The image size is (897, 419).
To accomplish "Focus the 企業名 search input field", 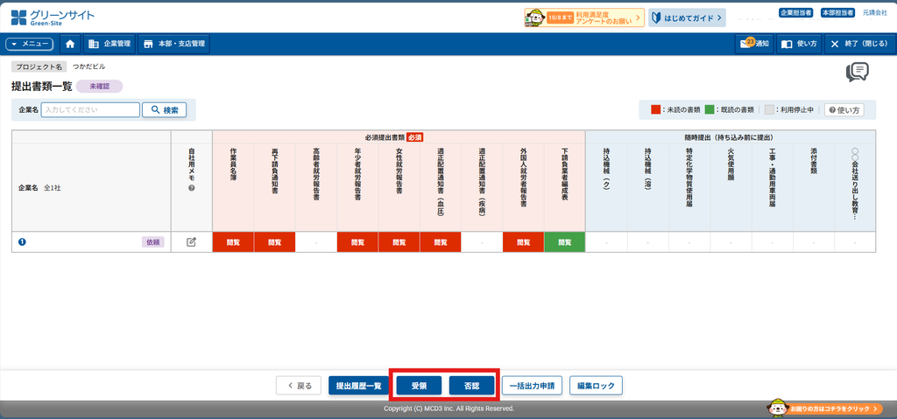I will point(90,109).
